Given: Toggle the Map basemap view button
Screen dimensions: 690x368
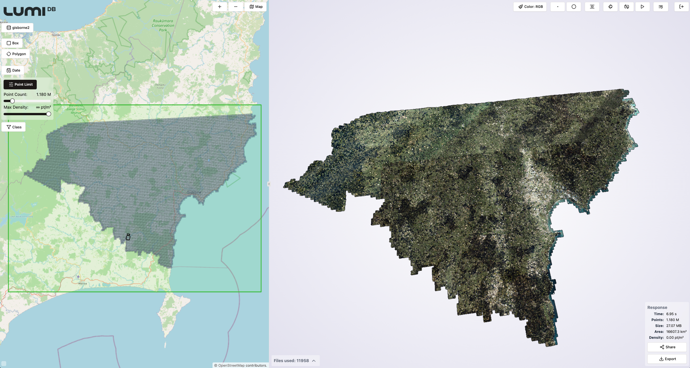Looking at the screenshot, I should (256, 7).
